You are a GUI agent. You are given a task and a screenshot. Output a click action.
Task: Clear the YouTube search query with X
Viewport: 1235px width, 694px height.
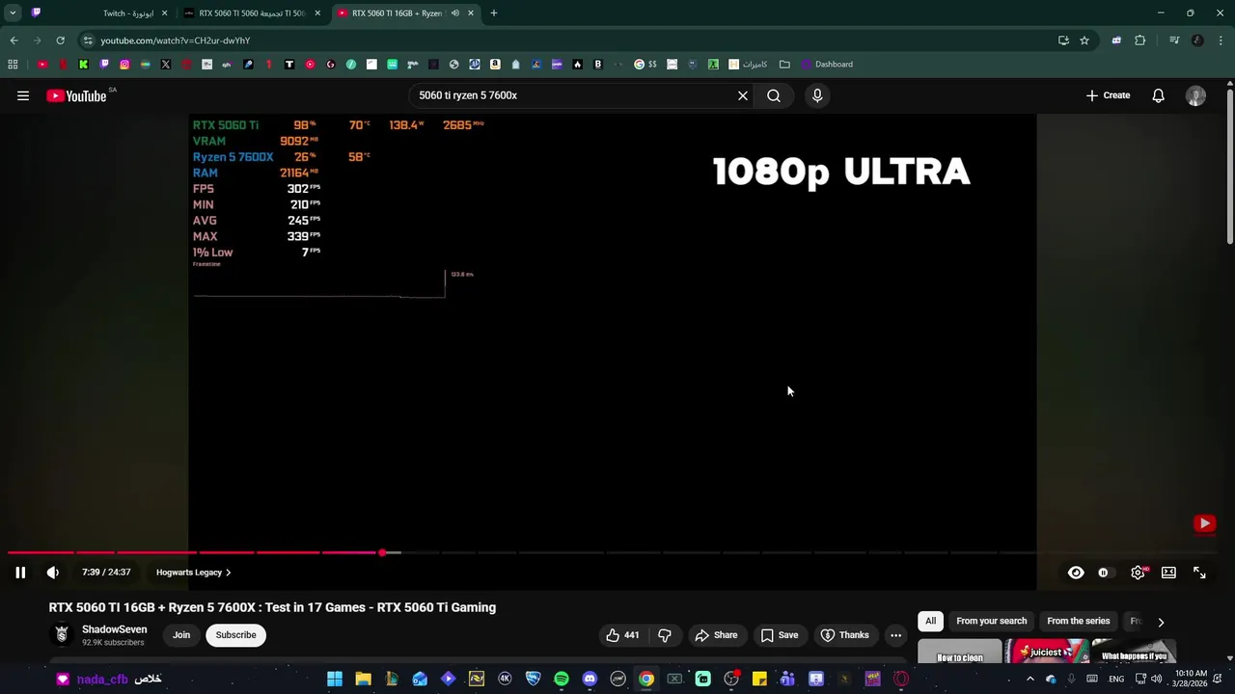743,95
